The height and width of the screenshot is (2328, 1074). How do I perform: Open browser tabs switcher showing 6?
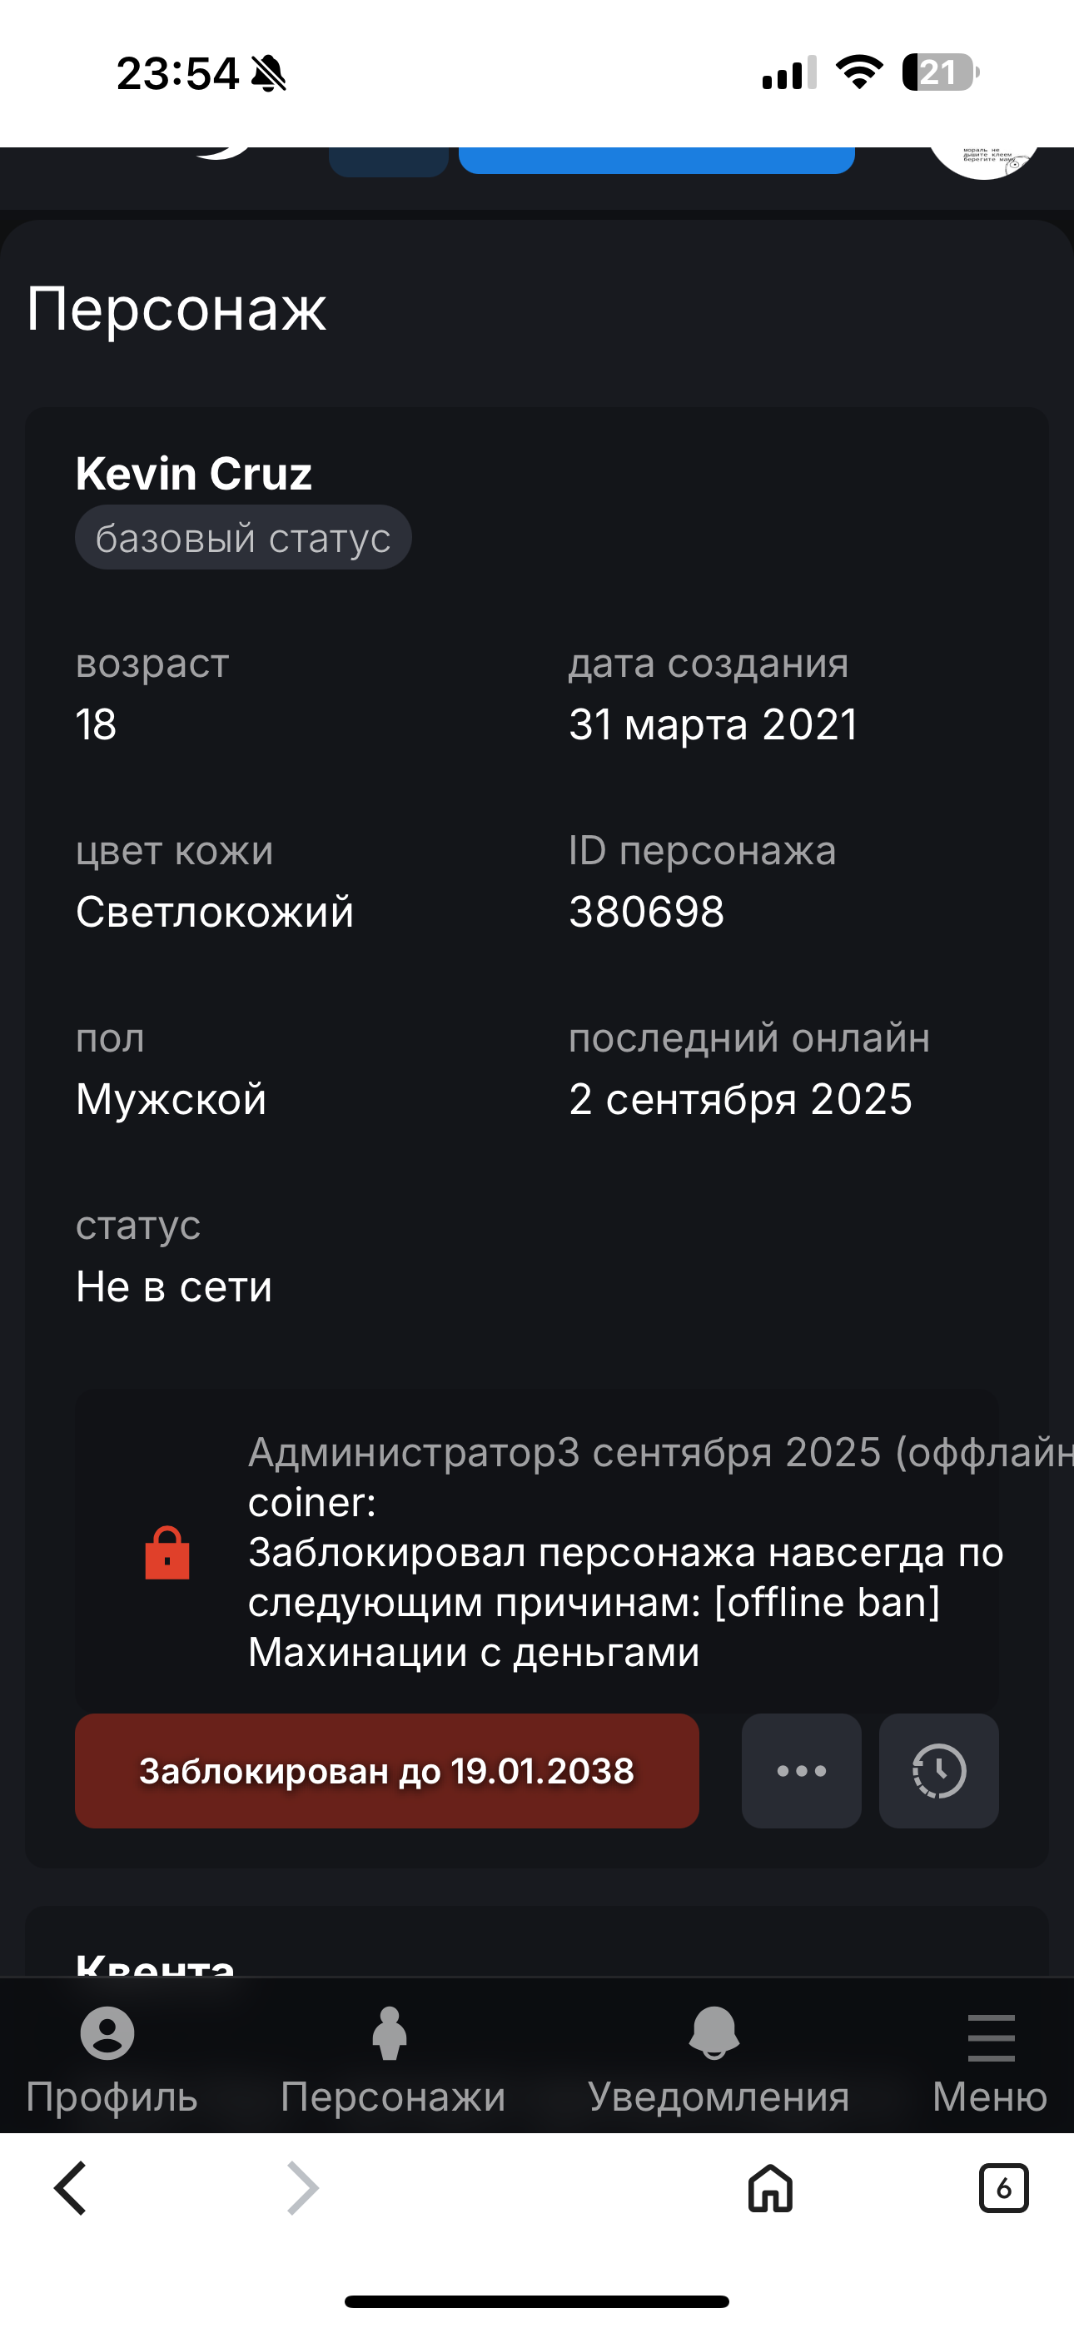pos(1003,2188)
